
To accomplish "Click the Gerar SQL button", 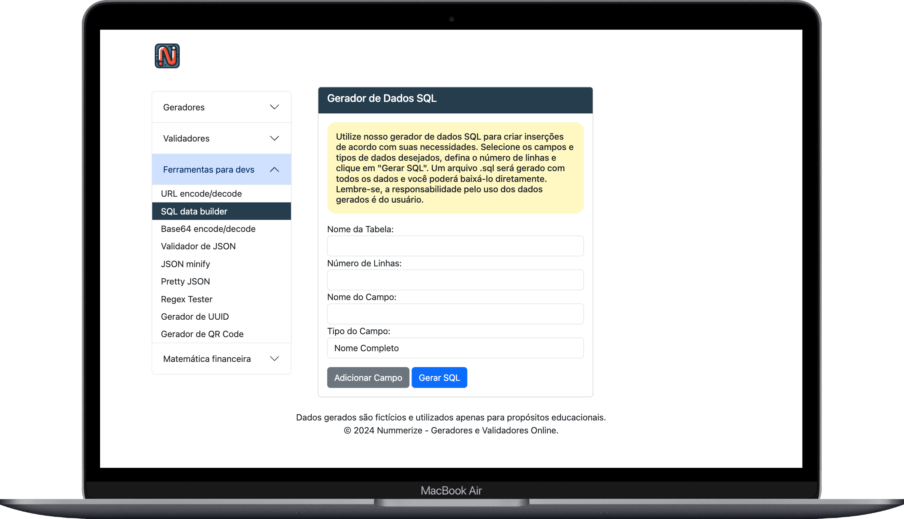I will point(439,377).
